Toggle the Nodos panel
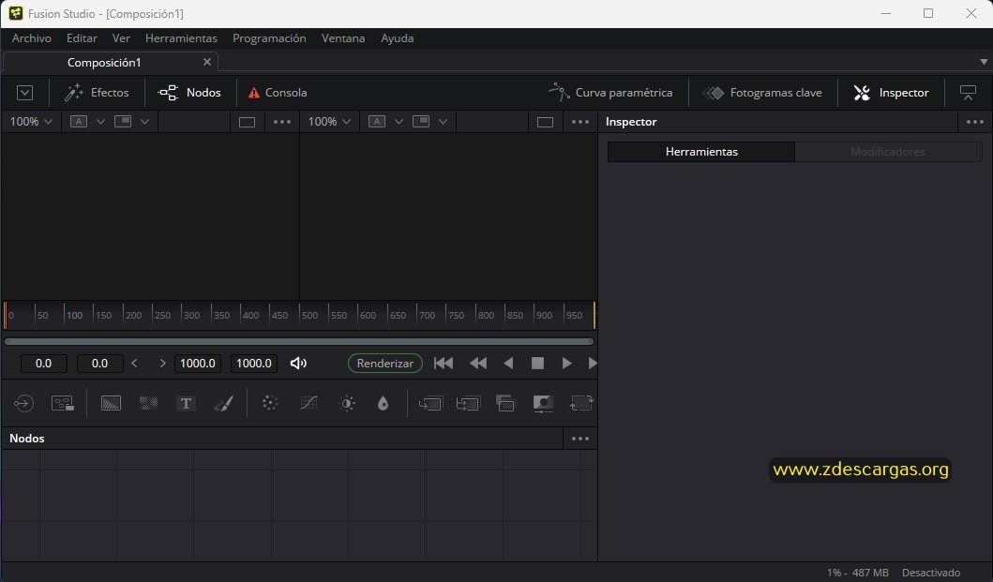Viewport: 993px width, 582px height. [x=189, y=93]
